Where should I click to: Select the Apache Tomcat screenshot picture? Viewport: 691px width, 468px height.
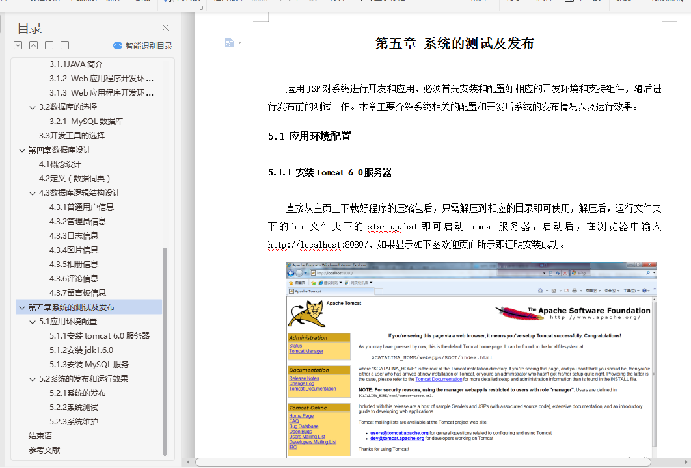click(472, 359)
